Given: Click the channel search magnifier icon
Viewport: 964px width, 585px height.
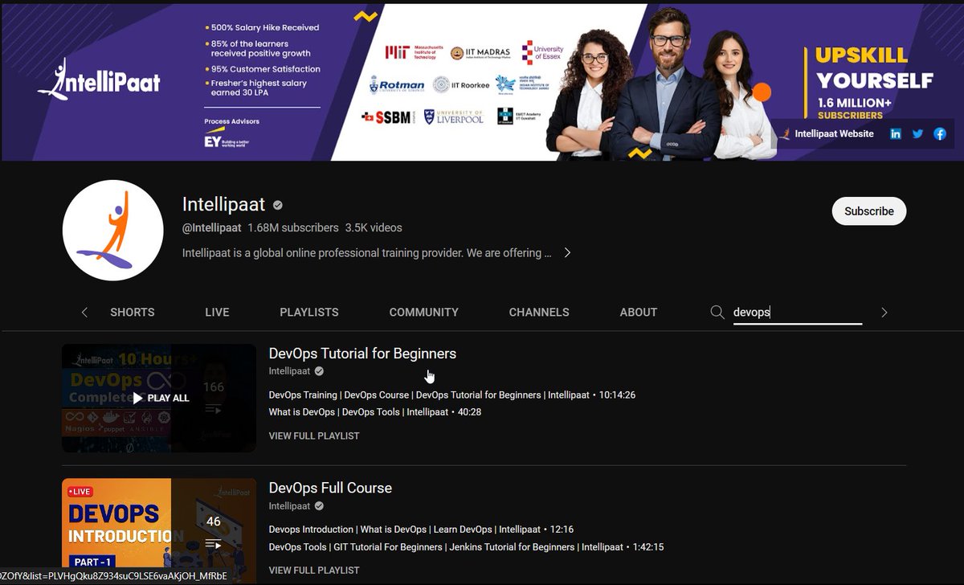Looking at the screenshot, I should (x=717, y=312).
